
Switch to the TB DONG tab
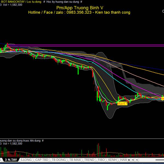click(x=59, y=160)
